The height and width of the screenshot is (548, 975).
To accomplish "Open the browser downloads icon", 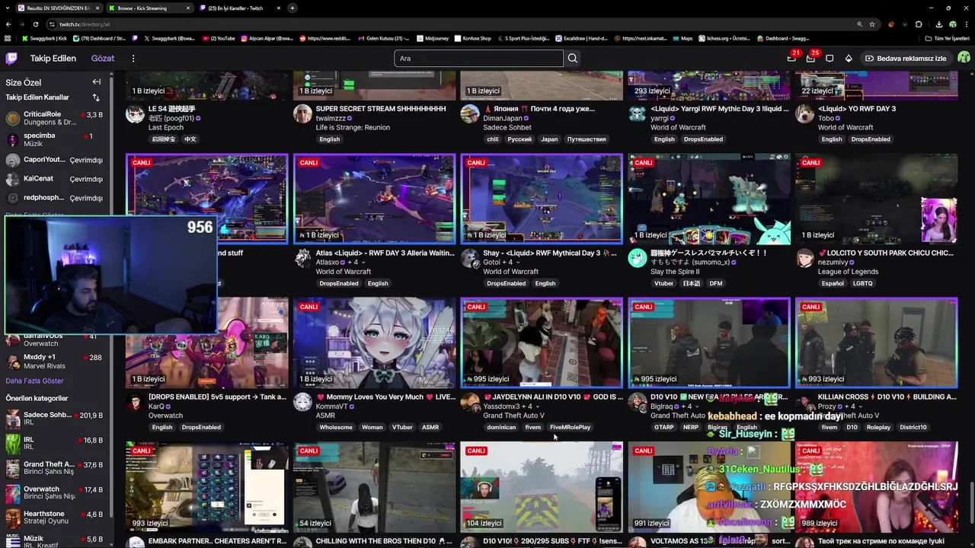I will [938, 24].
